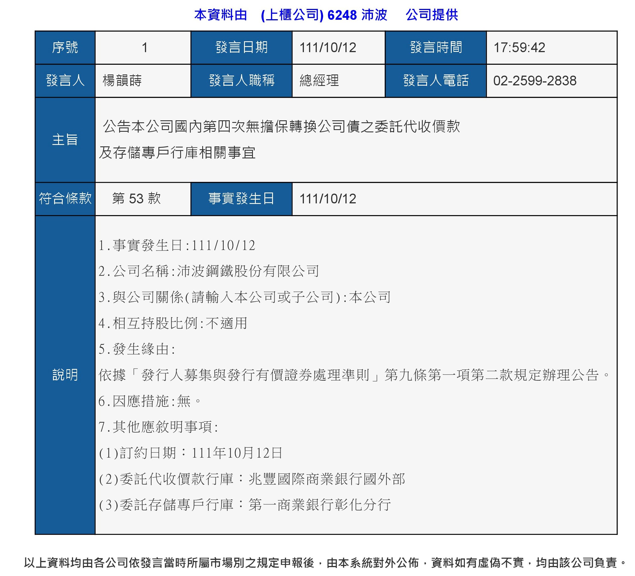Select the '主旨' header cell
This screenshot has height=576, width=635.
point(65,140)
